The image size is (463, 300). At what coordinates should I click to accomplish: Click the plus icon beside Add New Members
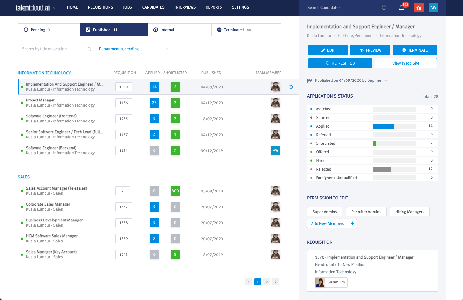(353, 224)
